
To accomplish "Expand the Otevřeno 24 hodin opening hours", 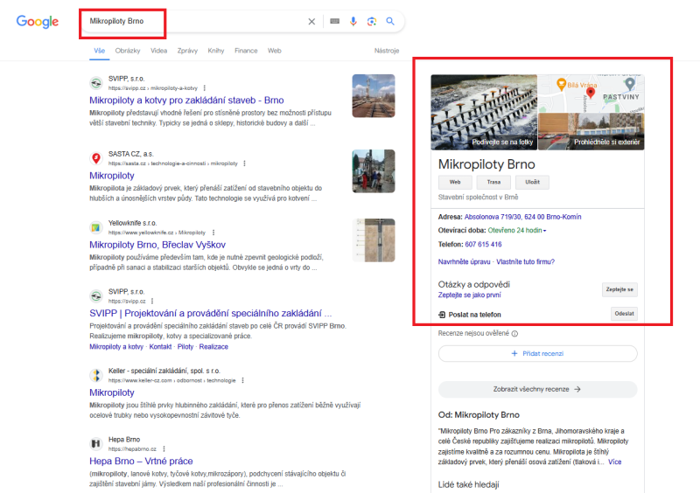I will tap(517, 231).
